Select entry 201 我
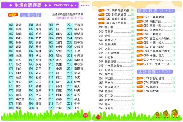183x122 pixels. pos(54,25)
